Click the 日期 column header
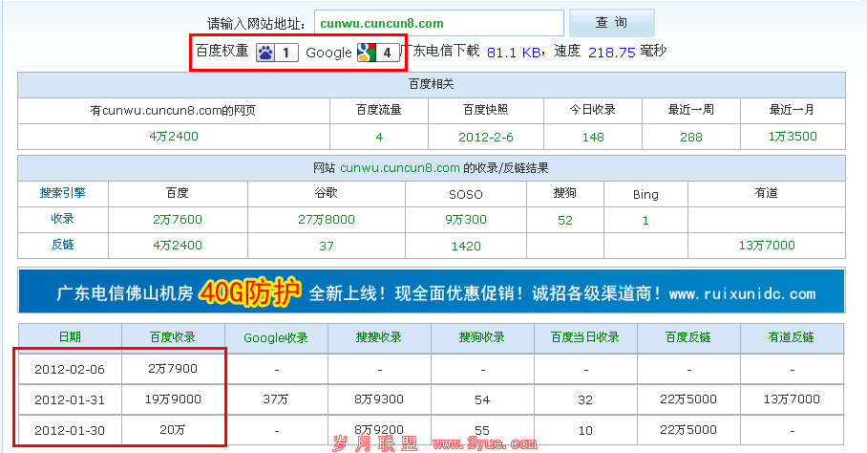 (x=70, y=337)
